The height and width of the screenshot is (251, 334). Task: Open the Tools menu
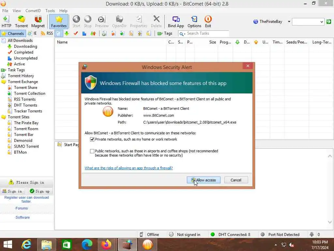[x=50, y=11]
